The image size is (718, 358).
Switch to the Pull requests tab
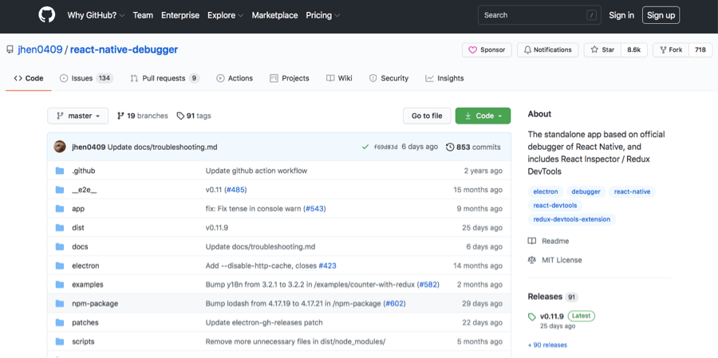(x=165, y=78)
